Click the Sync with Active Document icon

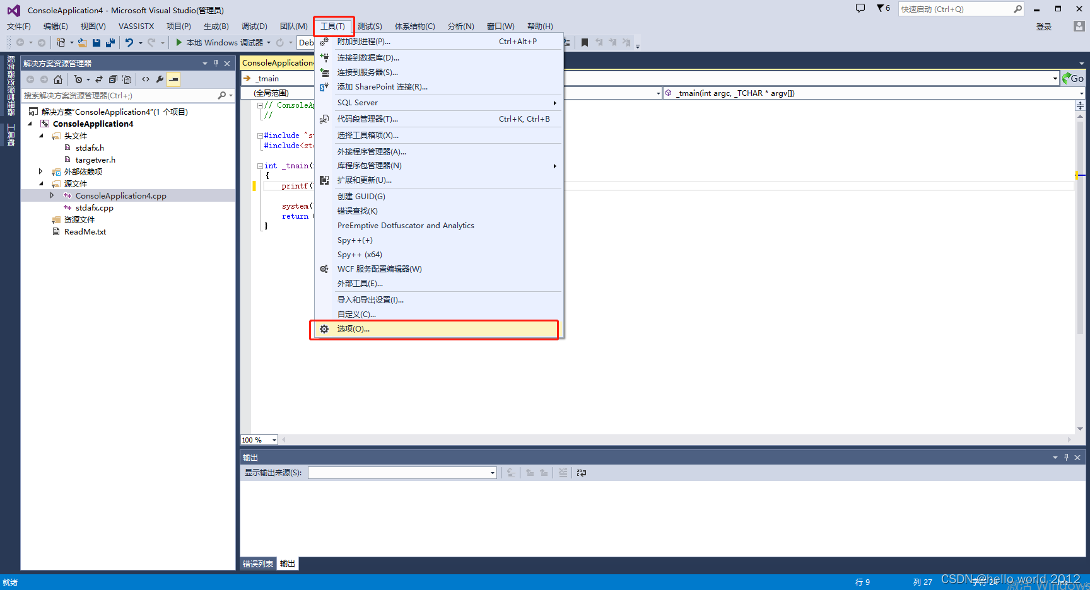pos(99,79)
